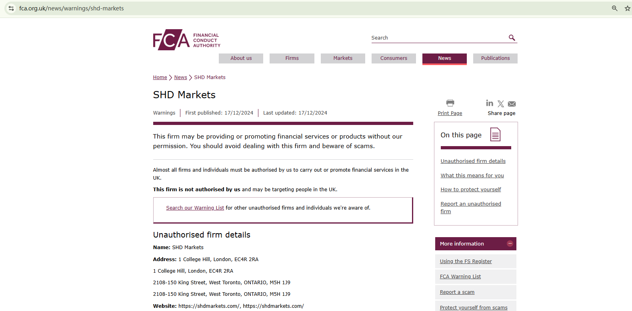Open the News navigation tab
This screenshot has height=311, width=632.
pos(444,58)
